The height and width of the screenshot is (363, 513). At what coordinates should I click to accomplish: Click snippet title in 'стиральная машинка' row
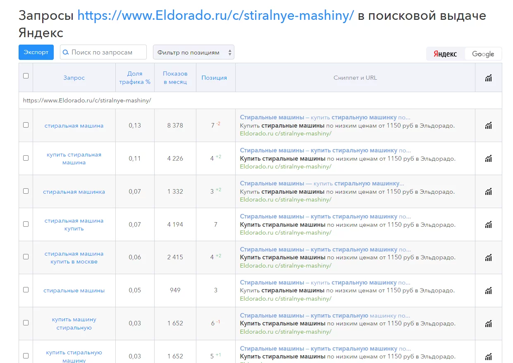click(322, 183)
